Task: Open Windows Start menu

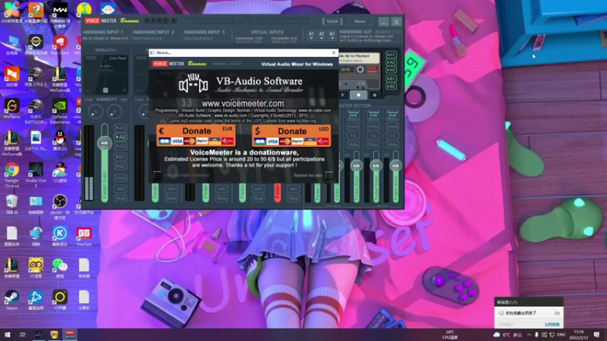Action: point(7,334)
